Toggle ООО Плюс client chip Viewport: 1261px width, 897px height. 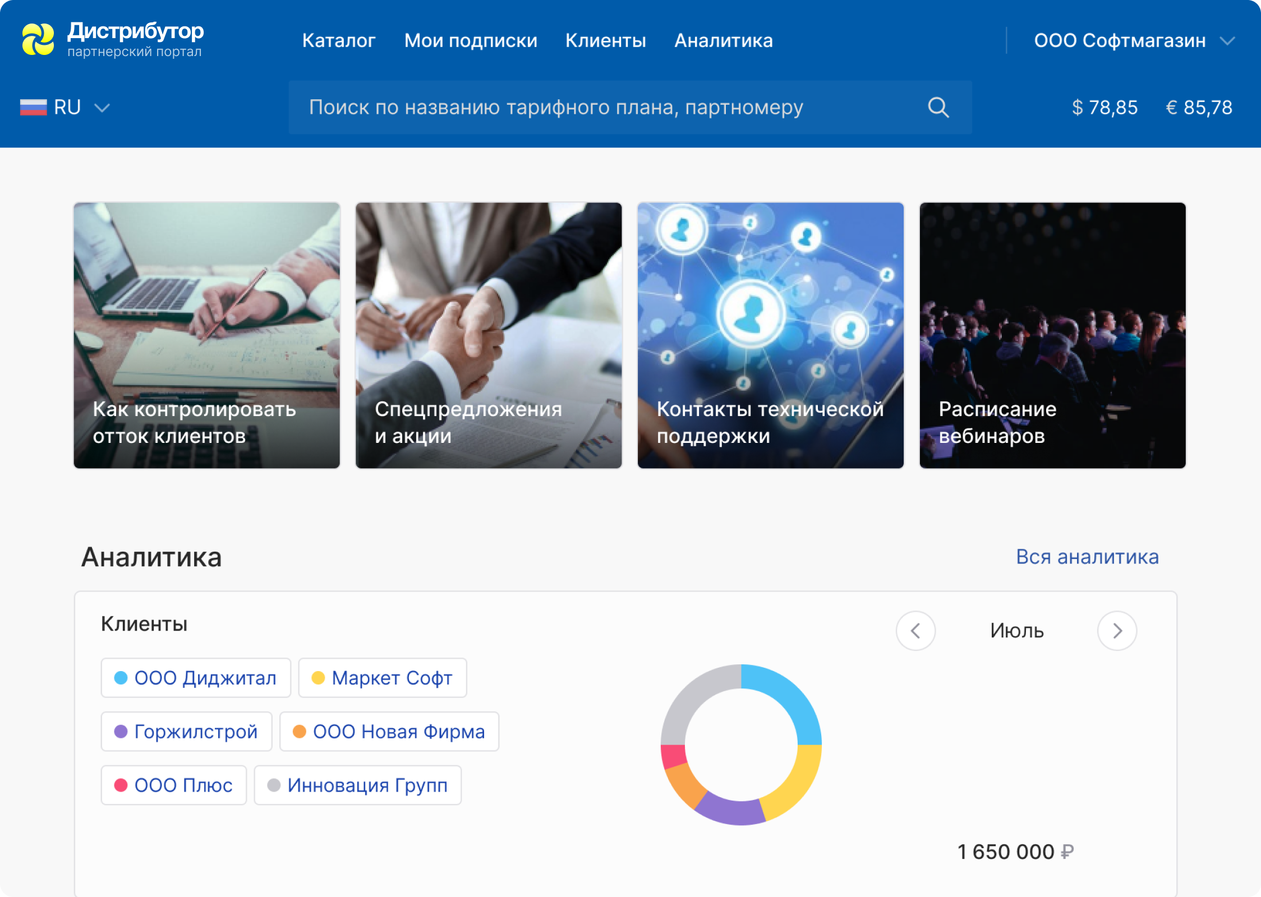tap(174, 785)
